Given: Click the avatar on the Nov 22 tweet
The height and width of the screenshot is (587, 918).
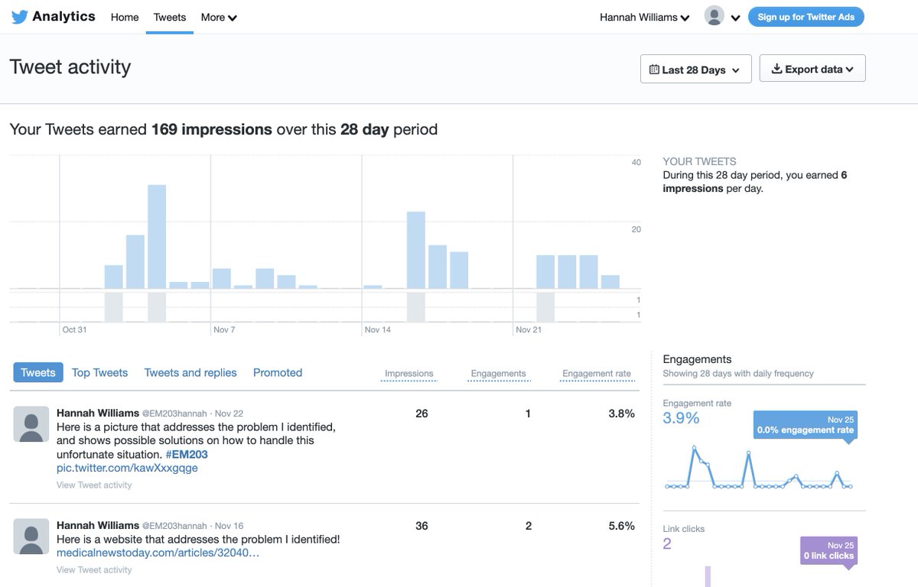Looking at the screenshot, I should point(31,424).
